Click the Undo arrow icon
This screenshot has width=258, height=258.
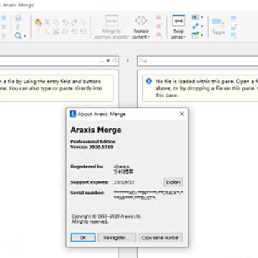click(x=65, y=22)
